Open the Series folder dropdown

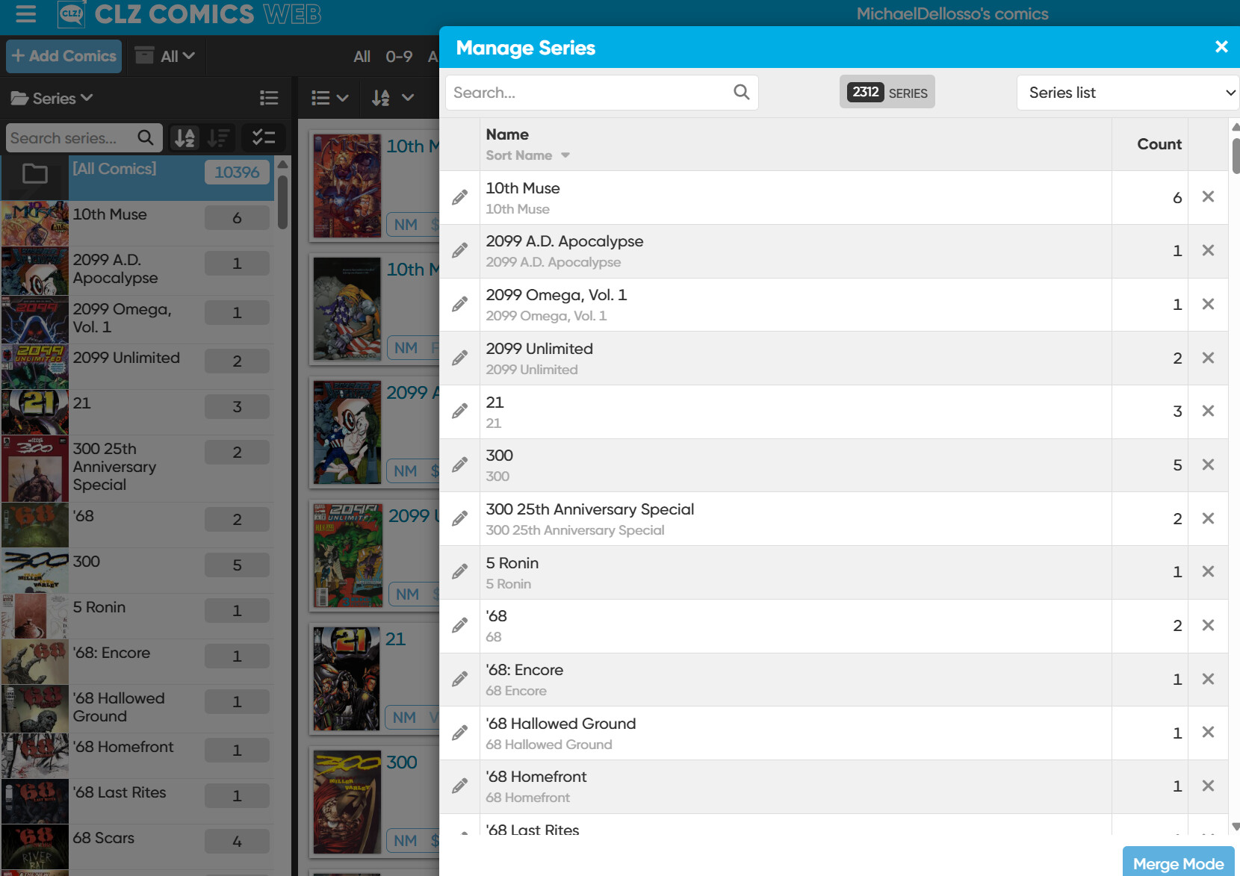pyautogui.click(x=52, y=98)
